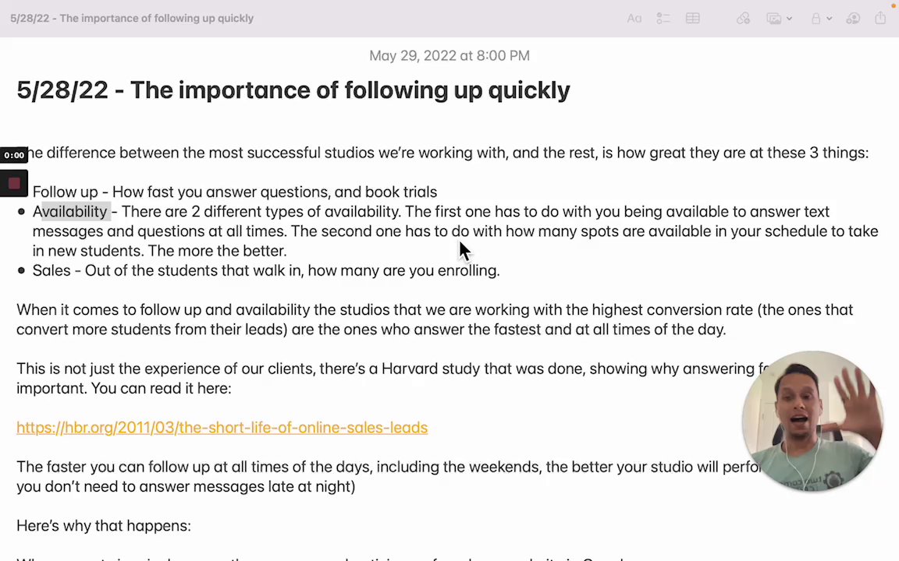Click the "Sales" bullet item text

coord(52,270)
